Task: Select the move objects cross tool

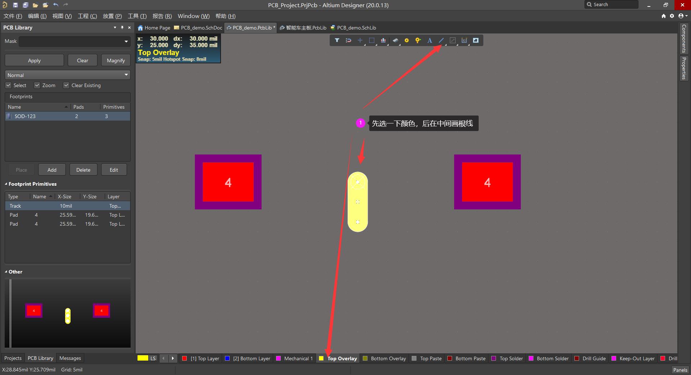Action: [x=360, y=40]
